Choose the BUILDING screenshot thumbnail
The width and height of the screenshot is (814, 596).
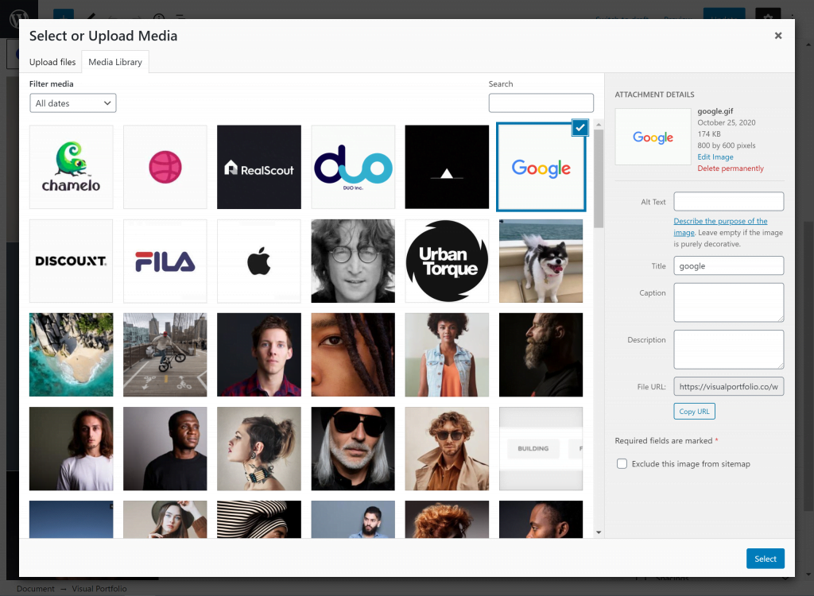pyautogui.click(x=541, y=449)
